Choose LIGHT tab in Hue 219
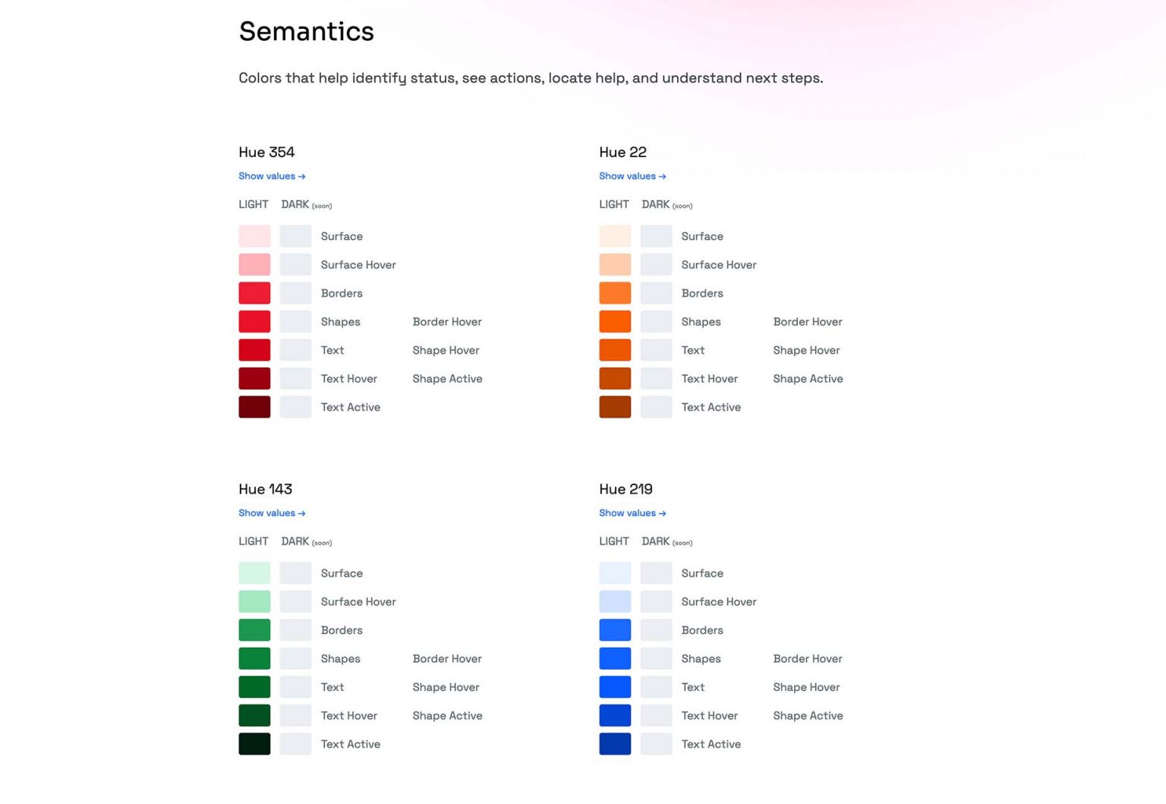Screen dimensions: 1166x804 coord(613,542)
